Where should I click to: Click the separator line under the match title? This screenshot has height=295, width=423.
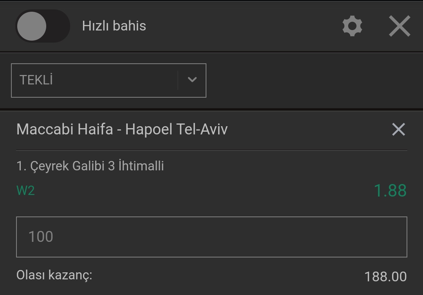click(211, 150)
